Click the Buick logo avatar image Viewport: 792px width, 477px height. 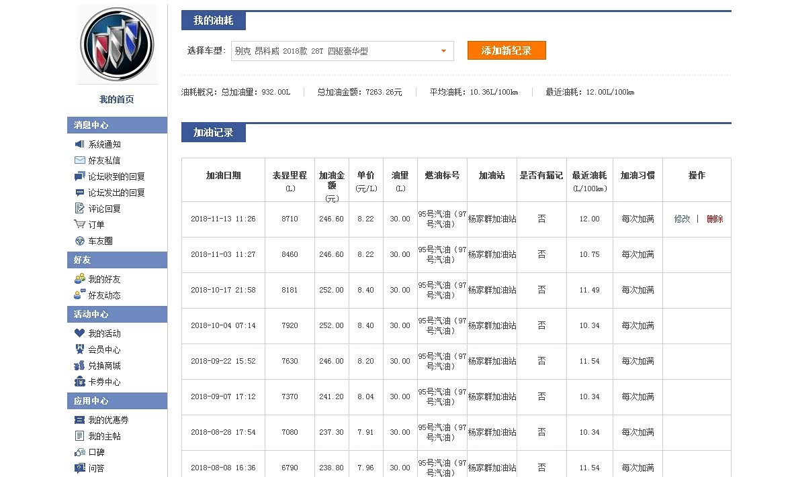coord(117,44)
